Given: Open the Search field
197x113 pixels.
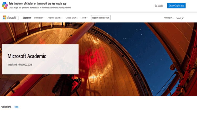Looking at the screenshot, I should 180,18.
